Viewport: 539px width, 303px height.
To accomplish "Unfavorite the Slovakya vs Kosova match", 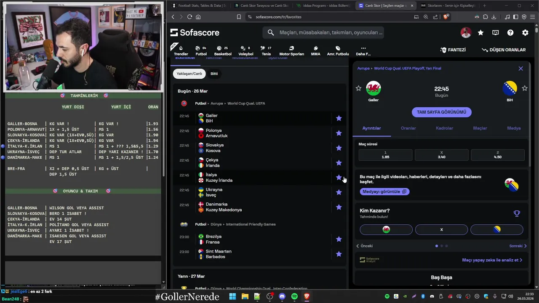I will point(339,148).
